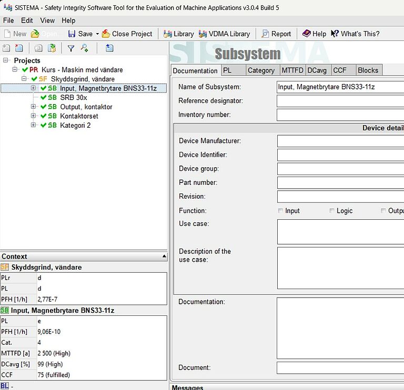
Task: Click the move up arrow icon in tree toolbar
Action: [109, 48]
